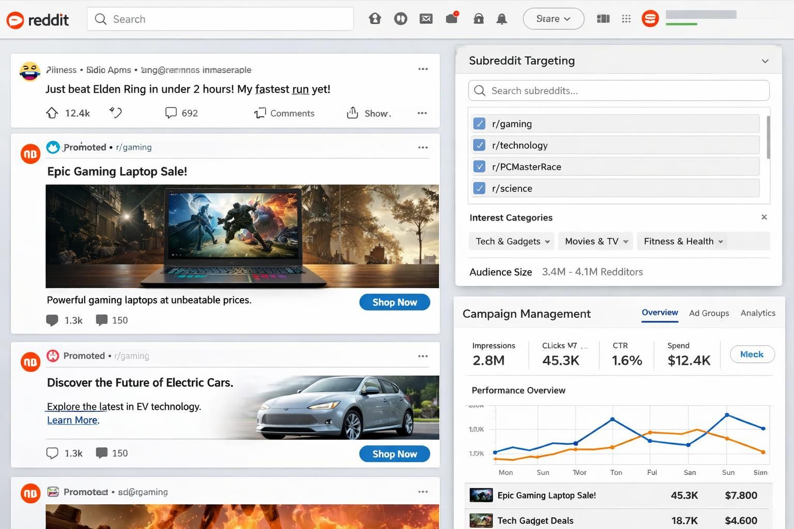
Task: Open the three-dot menu in Elden Ring action row
Action: 422,113
